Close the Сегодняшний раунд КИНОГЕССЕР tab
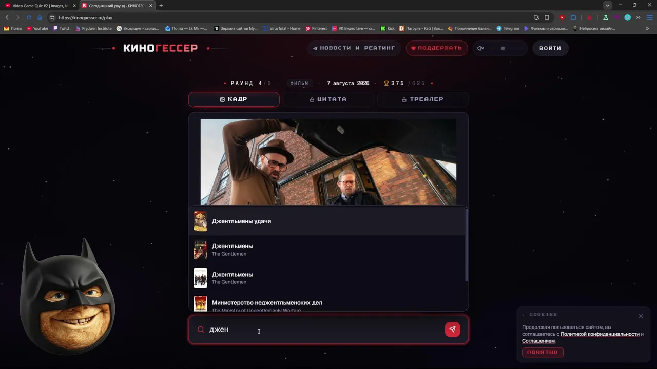657x369 pixels. [x=150, y=6]
